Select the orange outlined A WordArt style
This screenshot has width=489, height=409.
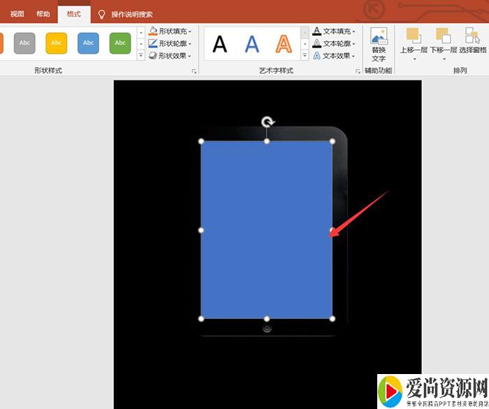tap(284, 44)
